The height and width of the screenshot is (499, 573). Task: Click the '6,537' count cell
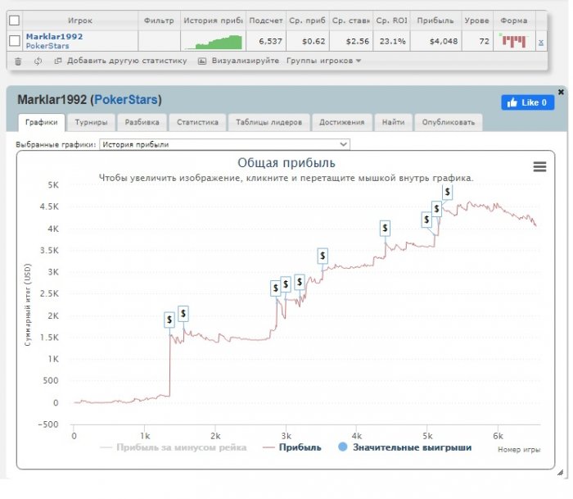tap(266, 41)
